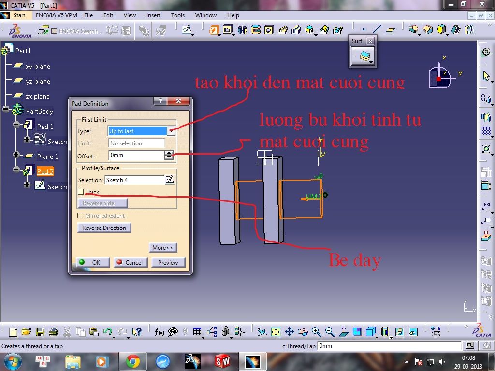Image resolution: width=495 pixels, height=371 pixels.
Task: Open the Sketcher tool icon
Action: [187, 29]
